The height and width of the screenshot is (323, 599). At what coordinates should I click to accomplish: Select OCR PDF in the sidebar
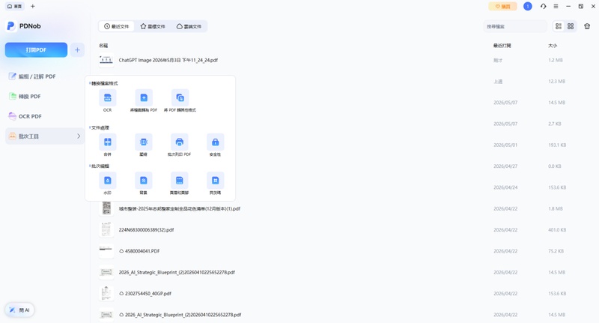(x=45, y=116)
